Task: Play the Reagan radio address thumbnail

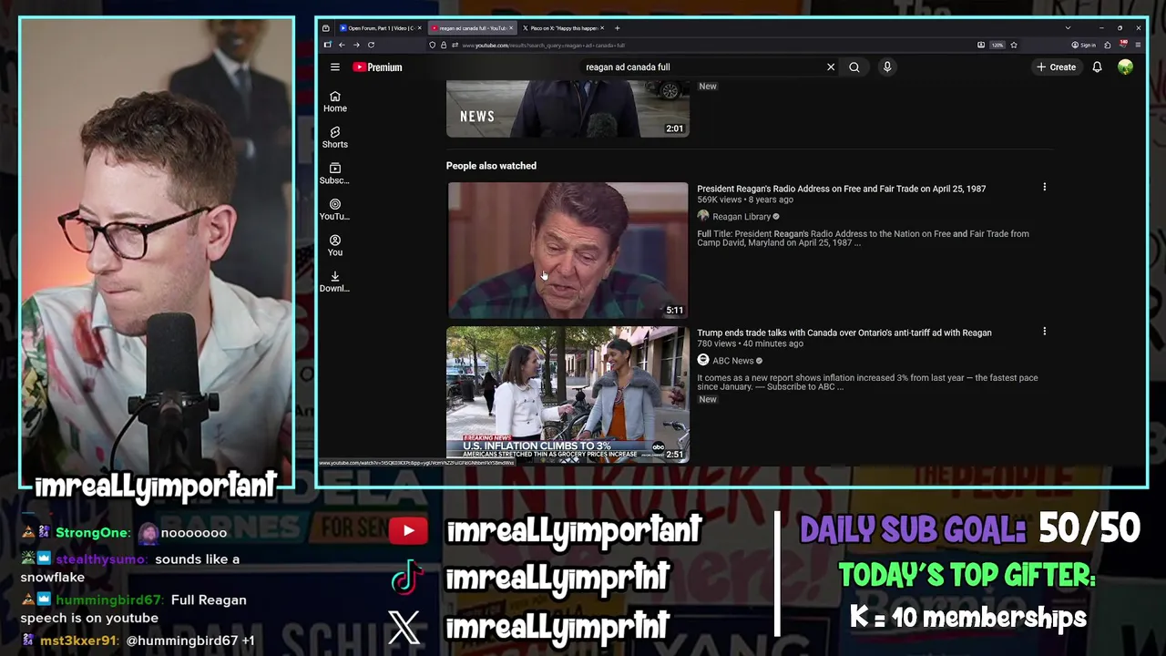Action: coord(568,251)
